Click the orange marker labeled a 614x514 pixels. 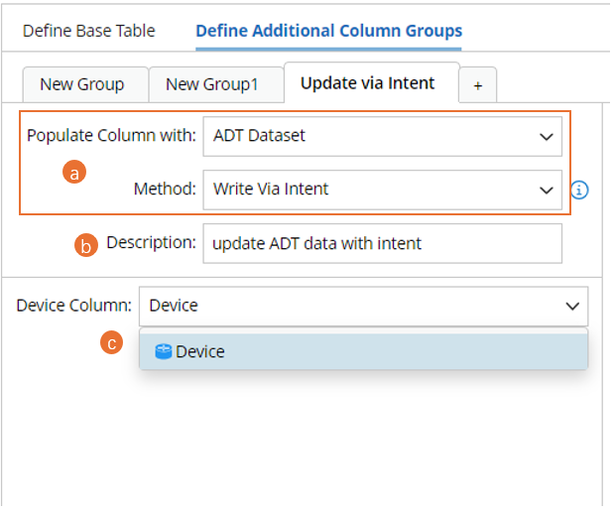click(x=73, y=172)
